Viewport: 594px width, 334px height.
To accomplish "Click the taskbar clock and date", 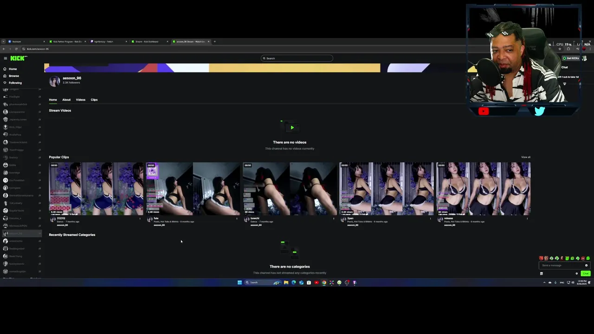I will click(582, 283).
